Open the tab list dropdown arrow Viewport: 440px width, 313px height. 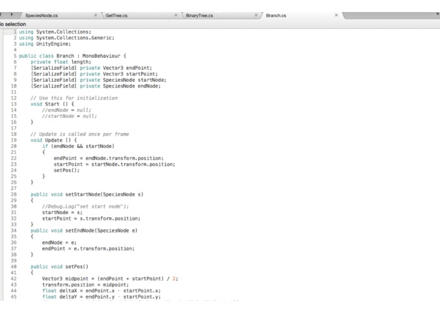pyautogui.click(x=437, y=14)
